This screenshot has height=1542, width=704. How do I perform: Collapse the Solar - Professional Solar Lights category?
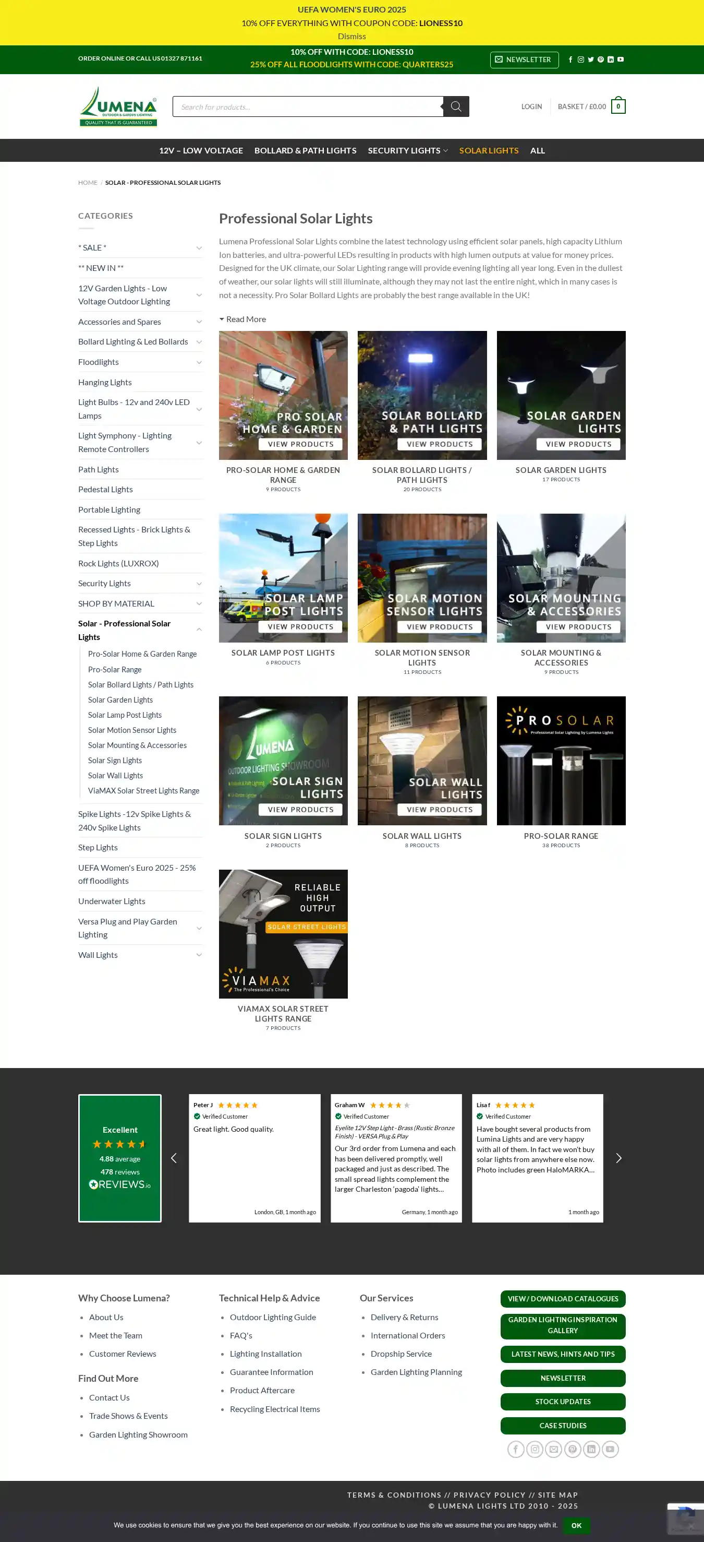click(x=199, y=630)
